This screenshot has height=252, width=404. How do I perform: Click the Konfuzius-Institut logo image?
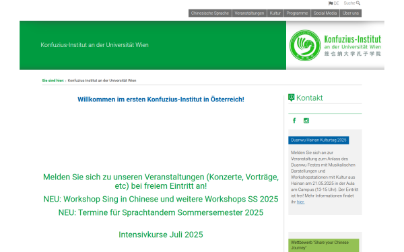pyautogui.click(x=335, y=45)
